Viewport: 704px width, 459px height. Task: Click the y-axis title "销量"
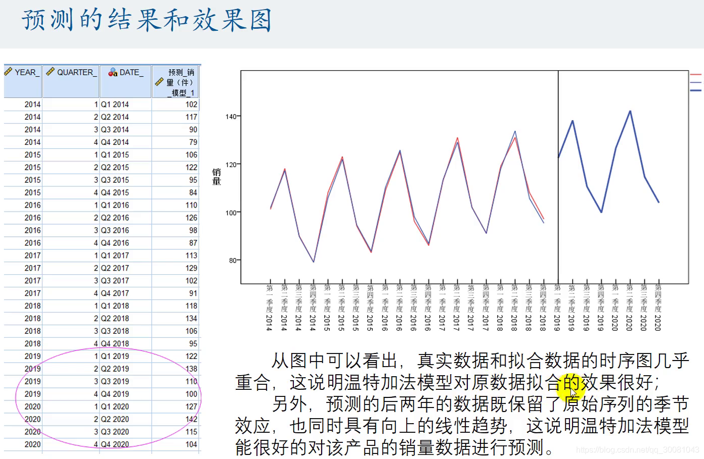coord(216,177)
